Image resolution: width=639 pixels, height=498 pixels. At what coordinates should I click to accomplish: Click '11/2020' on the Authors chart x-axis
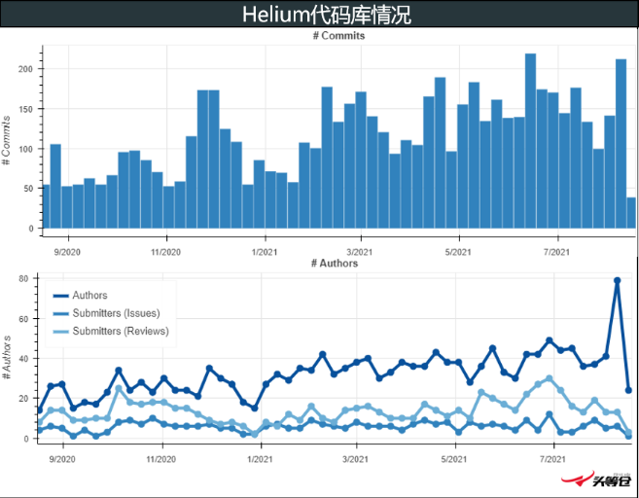(161, 459)
